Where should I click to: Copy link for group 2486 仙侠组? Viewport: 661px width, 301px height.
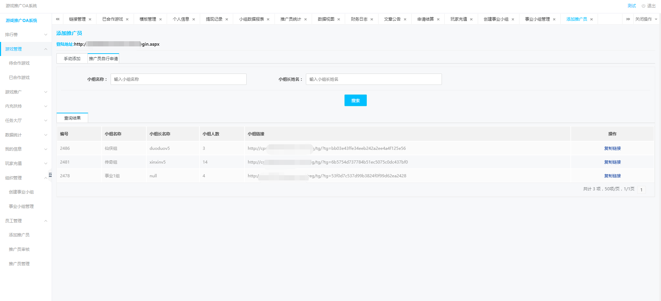tap(612, 148)
